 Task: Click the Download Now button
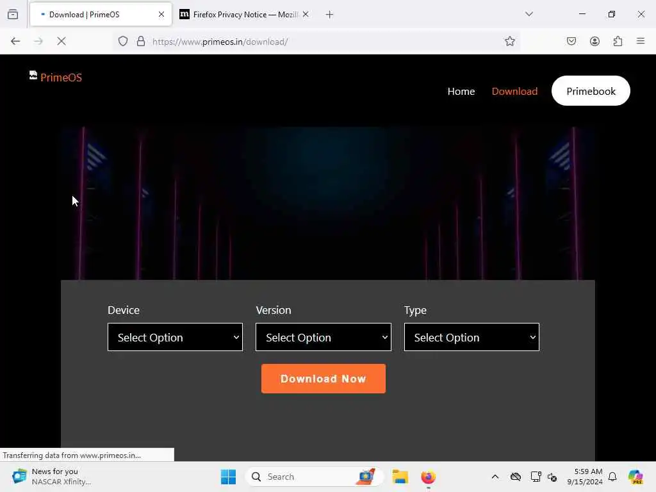[x=324, y=379]
